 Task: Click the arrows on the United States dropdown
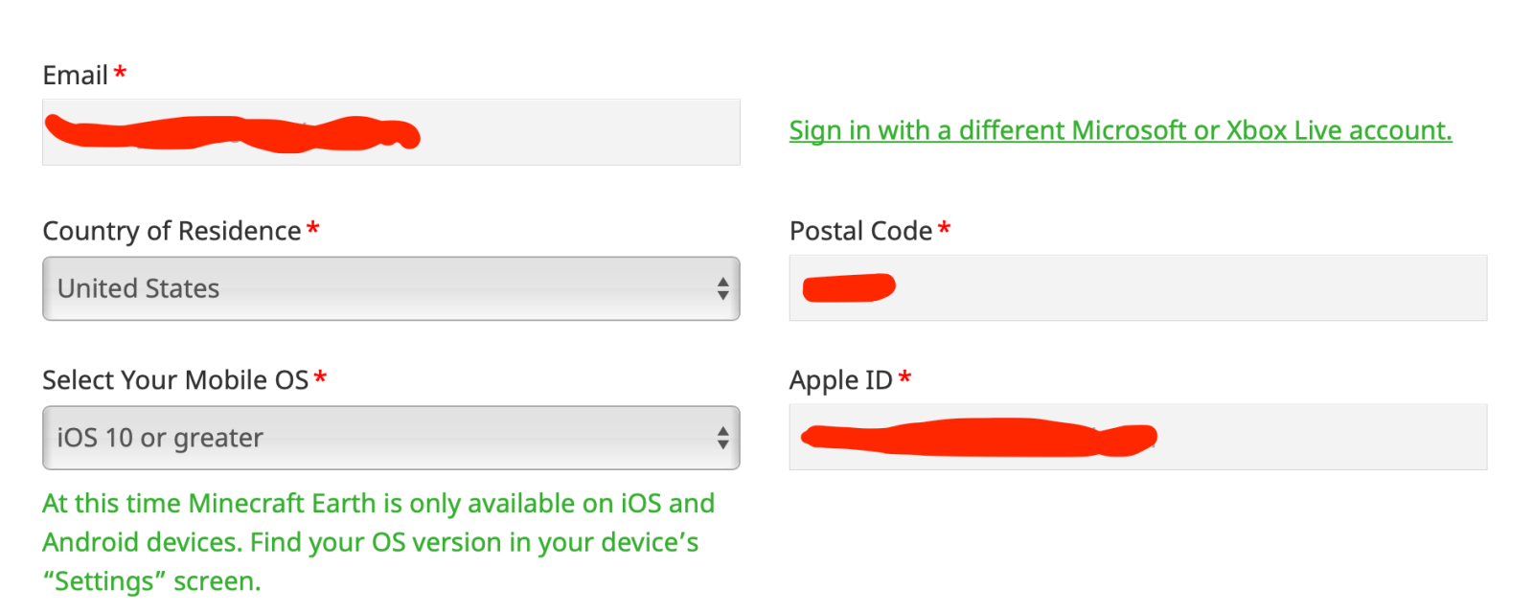click(x=722, y=288)
